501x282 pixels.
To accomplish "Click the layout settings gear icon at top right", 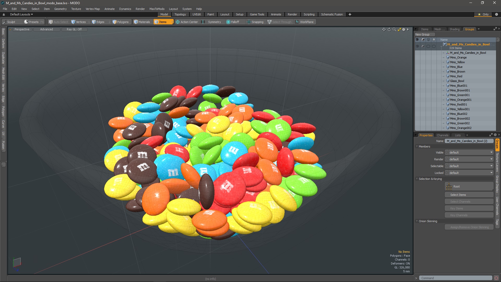I will 497,14.
